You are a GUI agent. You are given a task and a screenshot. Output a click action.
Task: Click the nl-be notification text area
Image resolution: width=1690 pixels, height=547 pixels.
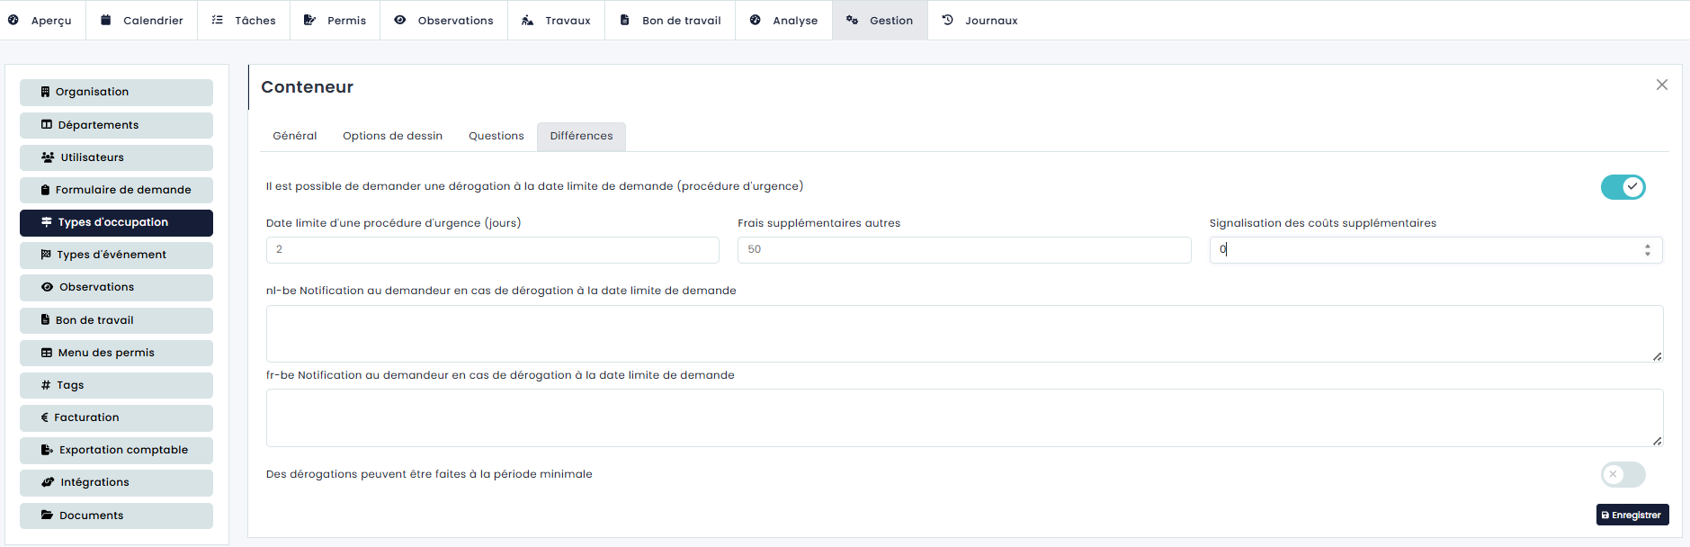coord(964,334)
